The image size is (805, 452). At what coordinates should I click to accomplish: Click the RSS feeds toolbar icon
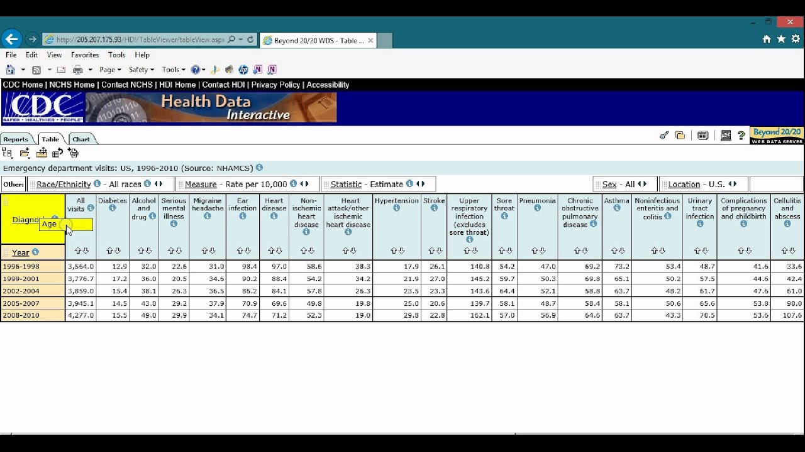tap(36, 70)
